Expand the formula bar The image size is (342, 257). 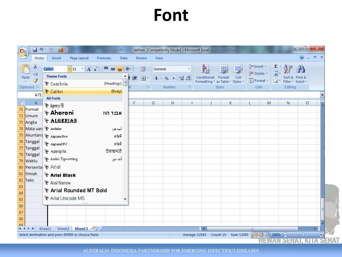pos(322,95)
